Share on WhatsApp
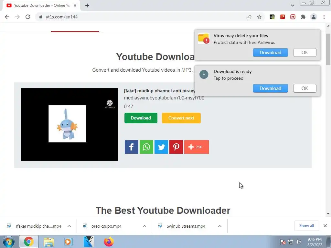This screenshot has height=248, width=331. click(146, 147)
